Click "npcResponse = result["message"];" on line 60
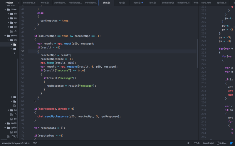This screenshot has height=146, width=235. point(71,86)
